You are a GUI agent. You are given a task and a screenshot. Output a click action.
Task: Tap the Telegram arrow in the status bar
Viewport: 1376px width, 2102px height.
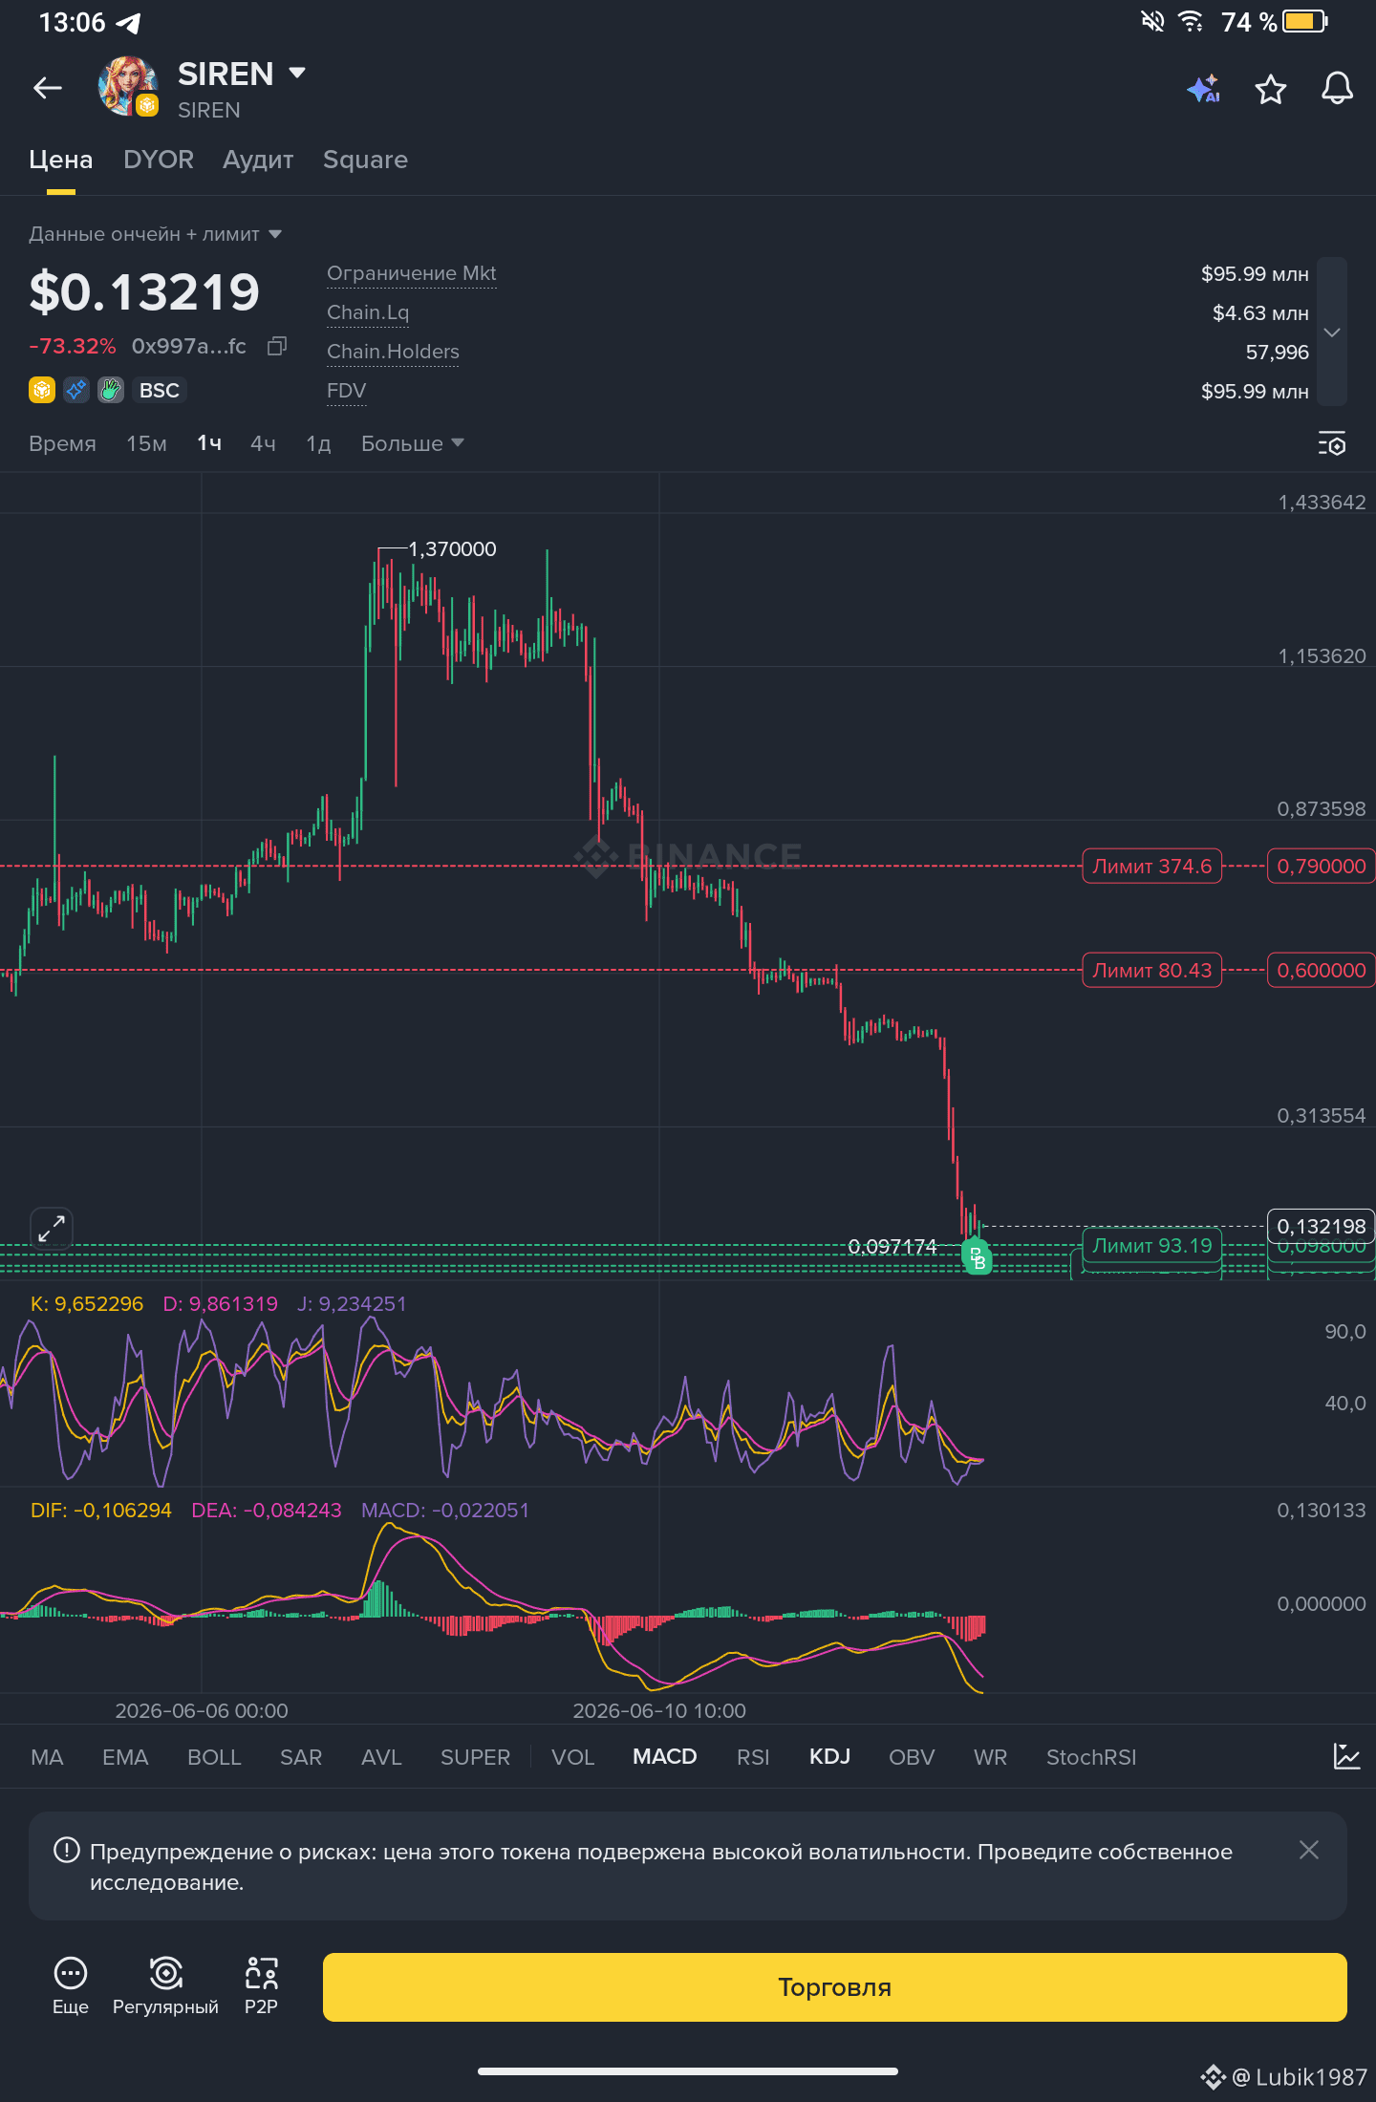[x=128, y=22]
